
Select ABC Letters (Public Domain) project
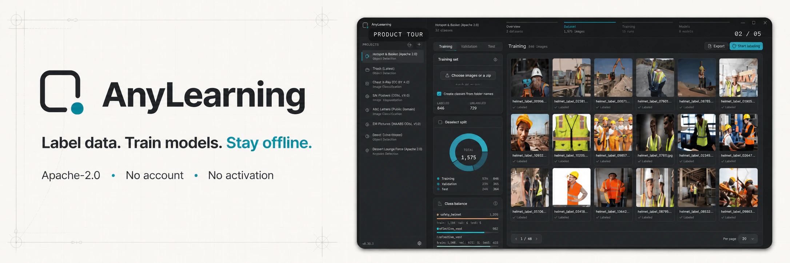coord(393,111)
